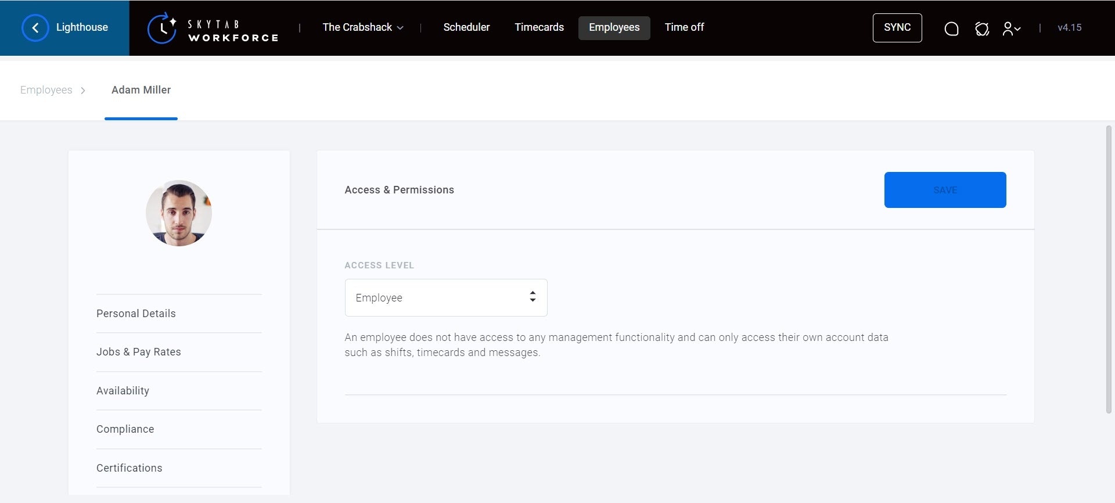Viewport: 1115px width, 503px height.
Task: Click Adam Miller's profile photo
Action: tap(179, 213)
